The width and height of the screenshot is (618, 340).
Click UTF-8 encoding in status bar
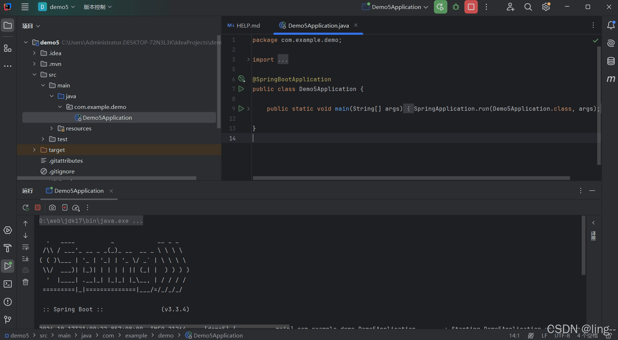tap(562, 335)
